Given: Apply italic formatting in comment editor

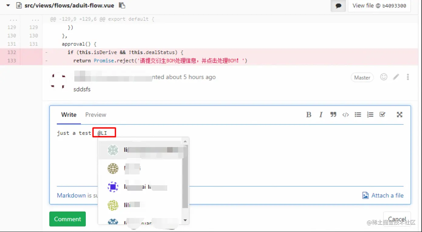Looking at the screenshot, I should (x=321, y=115).
